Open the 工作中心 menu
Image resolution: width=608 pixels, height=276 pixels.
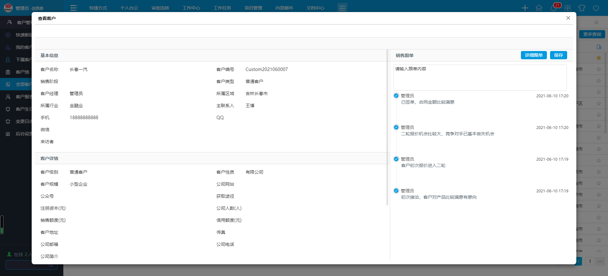(191, 8)
